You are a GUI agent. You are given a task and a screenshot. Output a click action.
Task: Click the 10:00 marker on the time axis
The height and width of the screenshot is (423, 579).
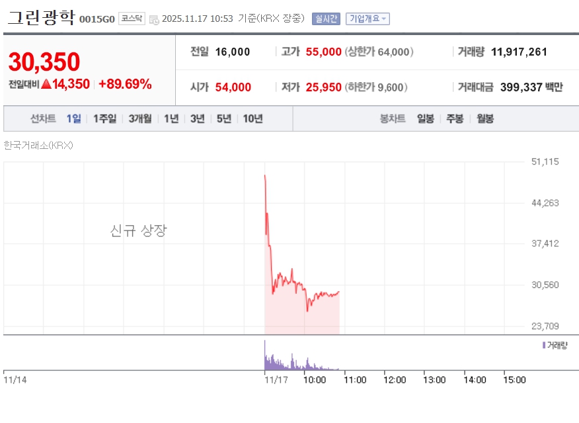[315, 380]
